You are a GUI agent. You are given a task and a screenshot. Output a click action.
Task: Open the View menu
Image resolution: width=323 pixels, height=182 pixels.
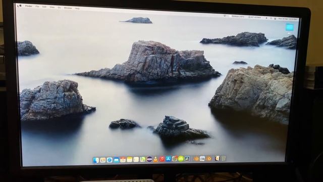(52, 7)
